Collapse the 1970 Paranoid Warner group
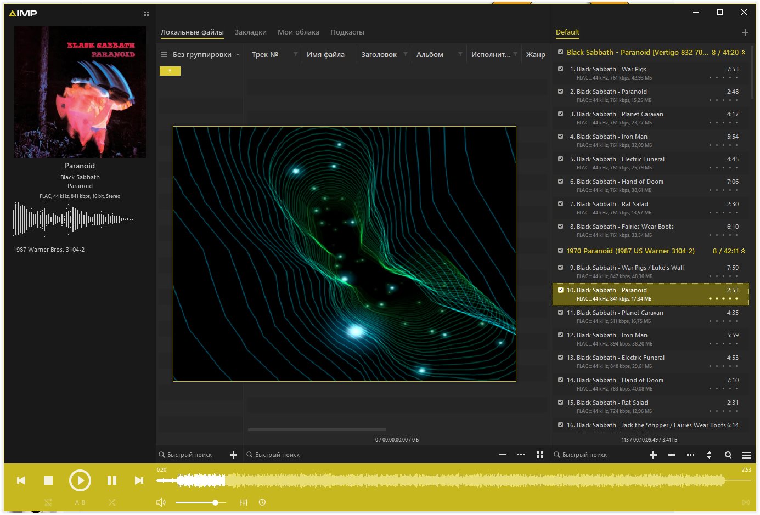Screen dimensions: 760x515 click(x=743, y=251)
